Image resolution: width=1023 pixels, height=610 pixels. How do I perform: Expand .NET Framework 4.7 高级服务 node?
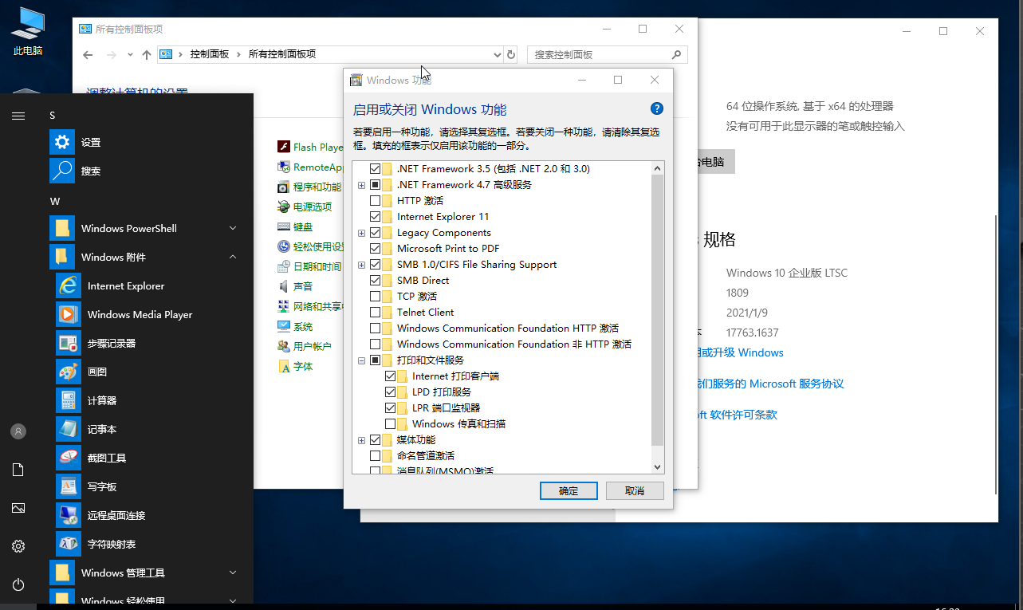pos(362,185)
